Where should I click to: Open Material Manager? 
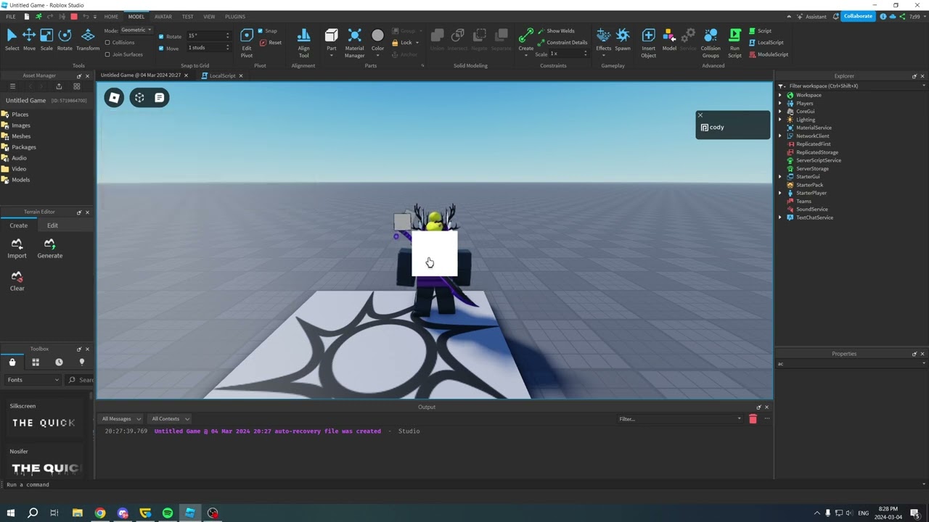pos(354,41)
